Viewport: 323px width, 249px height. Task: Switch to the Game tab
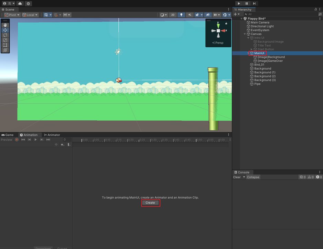click(x=8, y=135)
